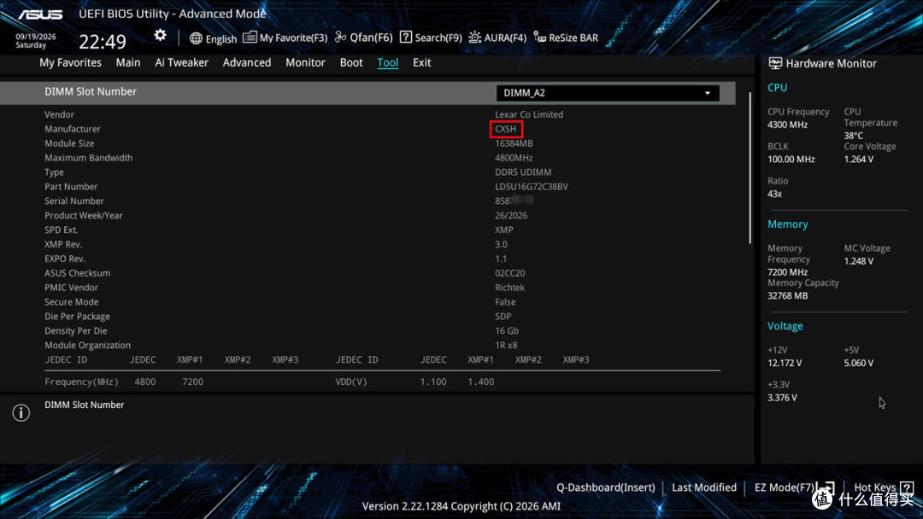Screen dimensions: 923x519
Task: Open the Exit tab
Action: pyautogui.click(x=421, y=62)
